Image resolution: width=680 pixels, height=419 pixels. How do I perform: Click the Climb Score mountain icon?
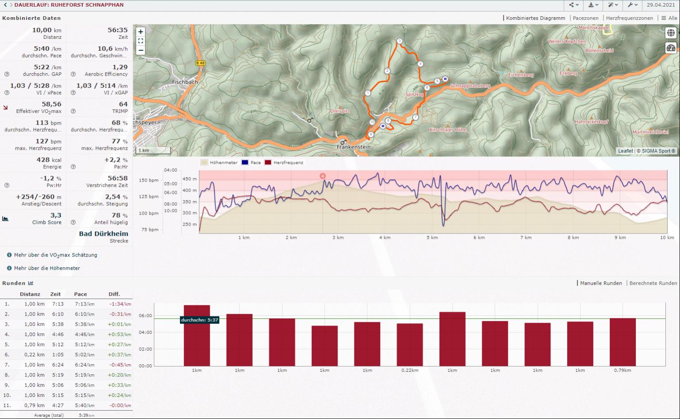(5, 219)
